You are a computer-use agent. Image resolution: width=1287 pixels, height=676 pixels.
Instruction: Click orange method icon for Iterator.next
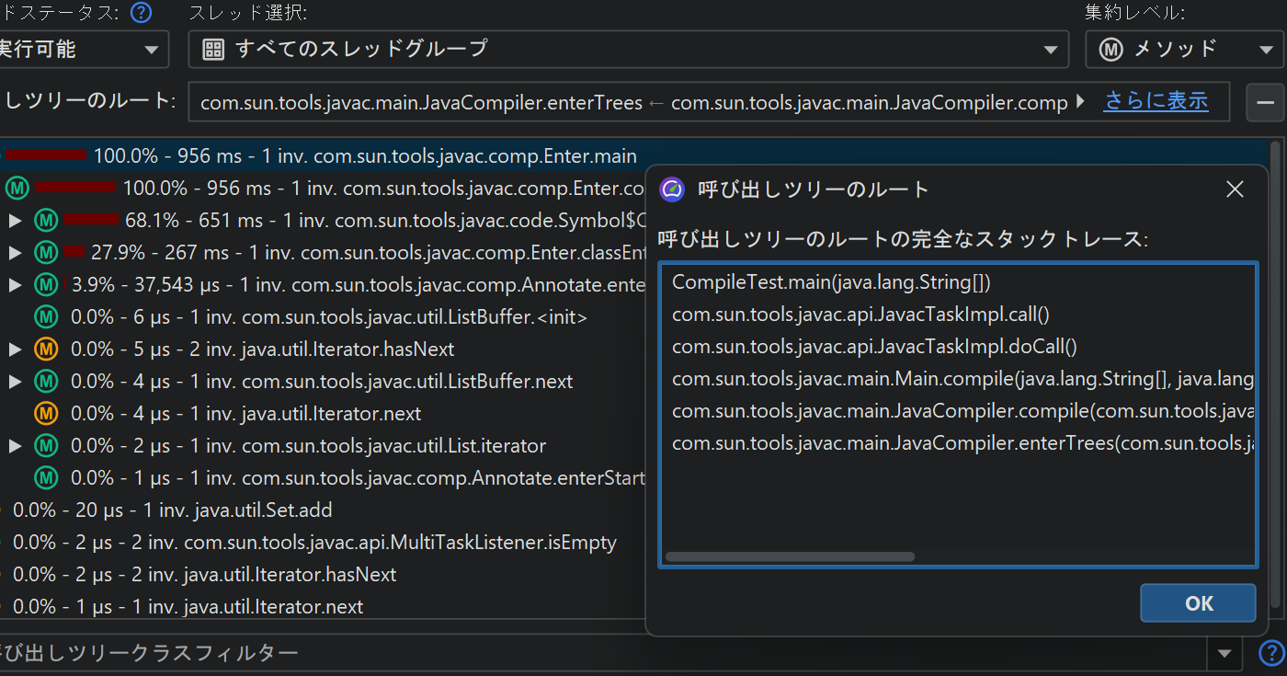coord(46,414)
